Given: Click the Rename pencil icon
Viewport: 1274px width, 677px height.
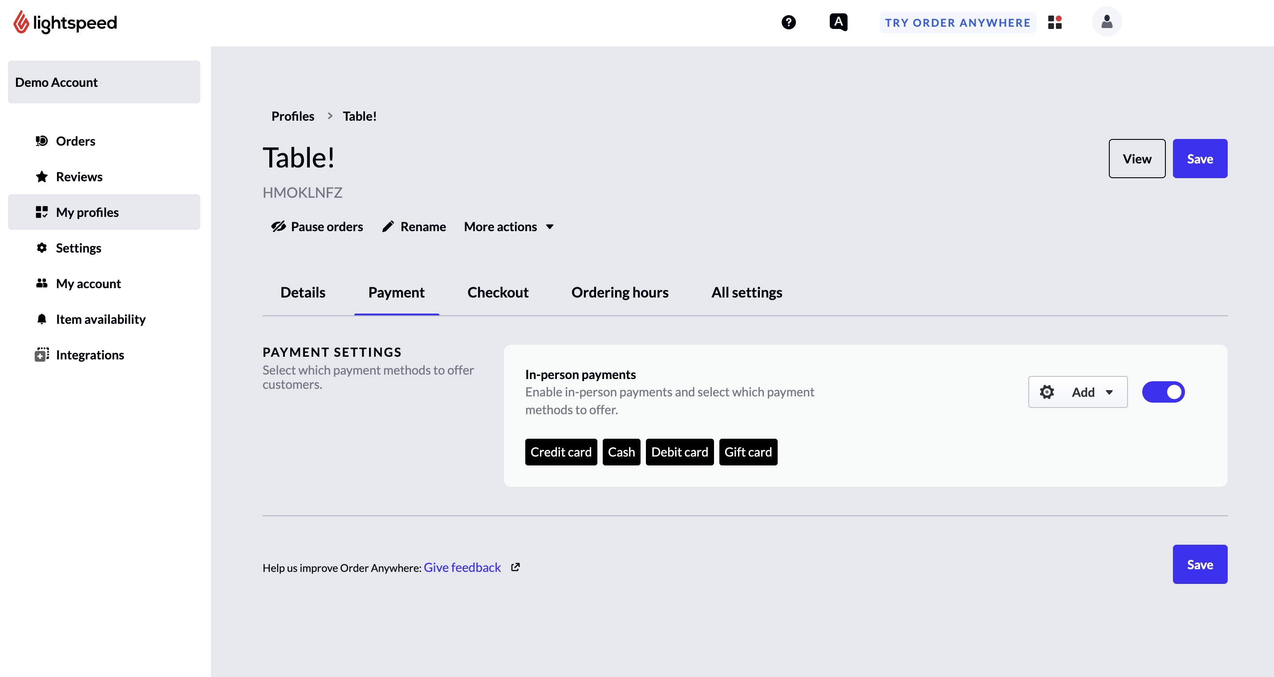Looking at the screenshot, I should coord(388,226).
